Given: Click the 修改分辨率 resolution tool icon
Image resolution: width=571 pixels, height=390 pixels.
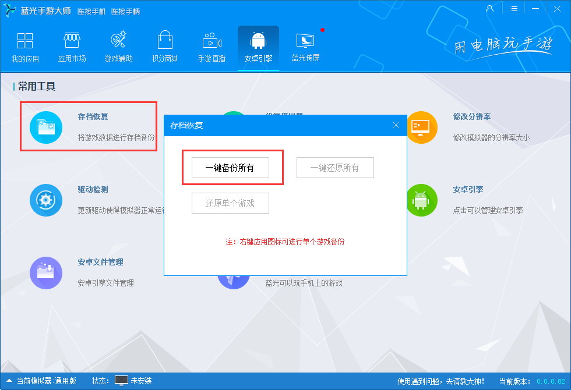Looking at the screenshot, I should pos(422,127).
